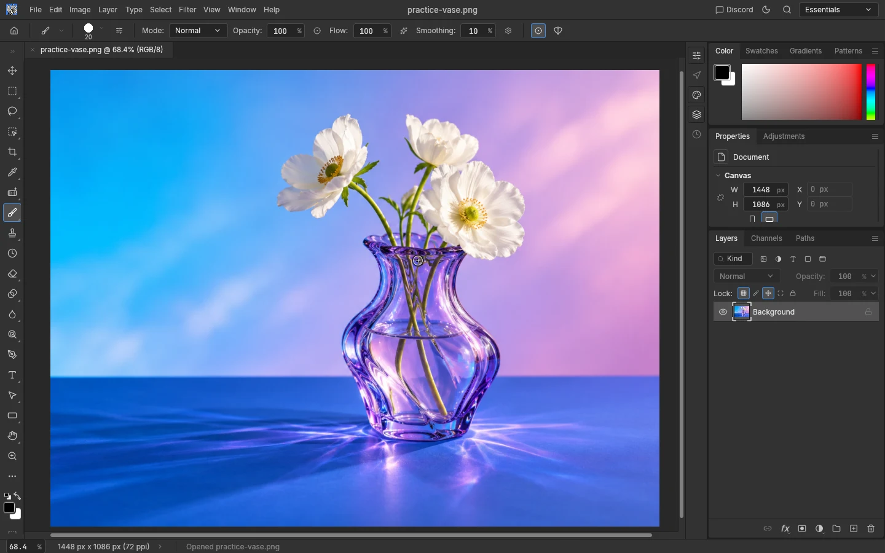Screen dimensions: 885x553
Task: Switch to the Adjustments tab
Action: tap(784, 136)
